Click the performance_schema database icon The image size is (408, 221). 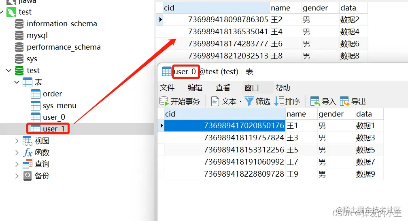pyautogui.click(x=19, y=47)
